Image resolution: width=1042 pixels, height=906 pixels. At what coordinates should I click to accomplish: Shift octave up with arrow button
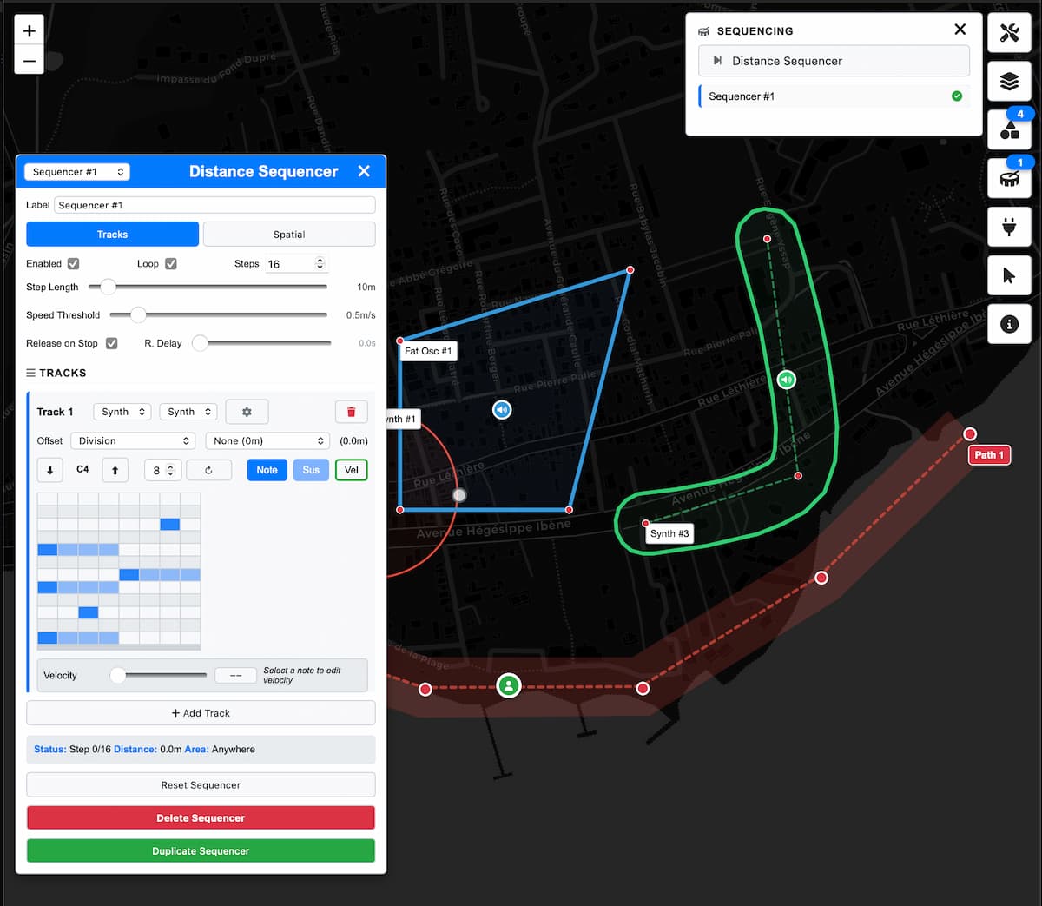pos(115,470)
